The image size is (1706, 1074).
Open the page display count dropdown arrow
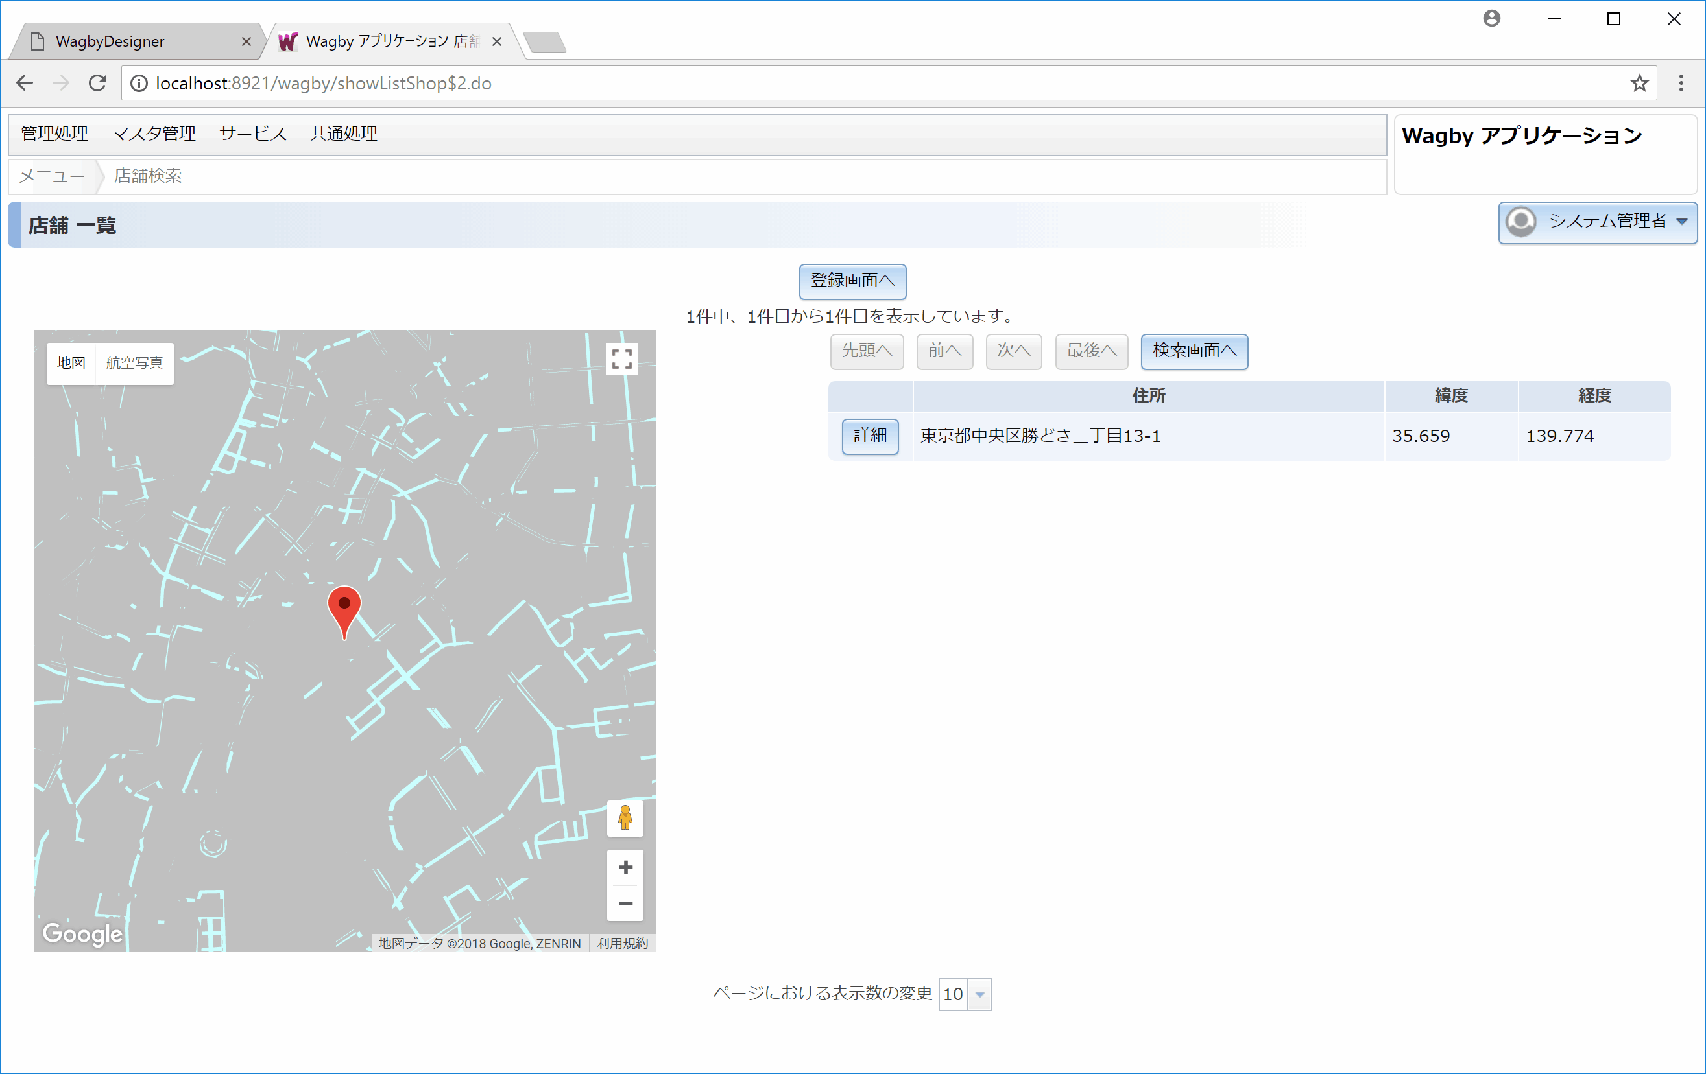[x=980, y=994]
